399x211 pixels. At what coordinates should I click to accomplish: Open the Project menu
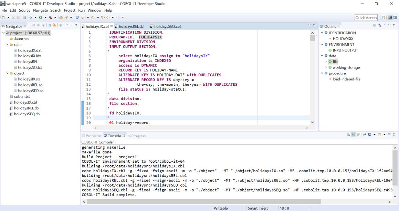70,10
